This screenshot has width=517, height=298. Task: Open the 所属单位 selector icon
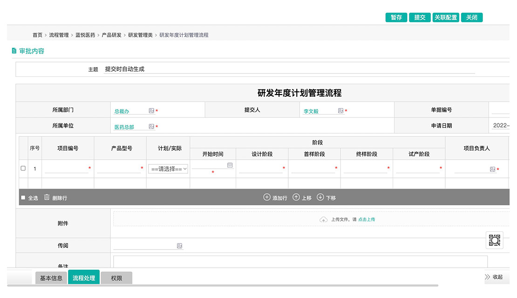(x=151, y=127)
